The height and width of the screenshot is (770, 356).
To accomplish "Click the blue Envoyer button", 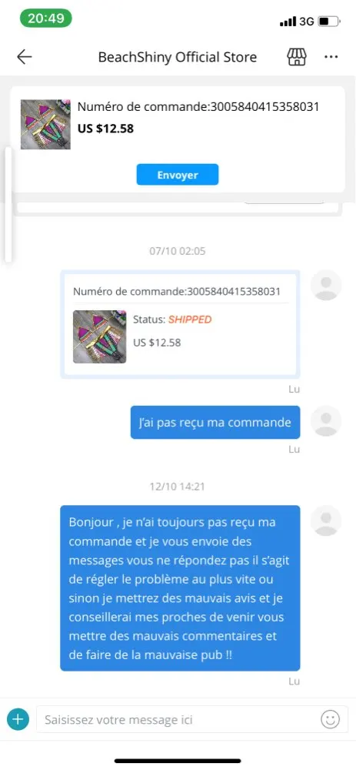I will (x=178, y=175).
